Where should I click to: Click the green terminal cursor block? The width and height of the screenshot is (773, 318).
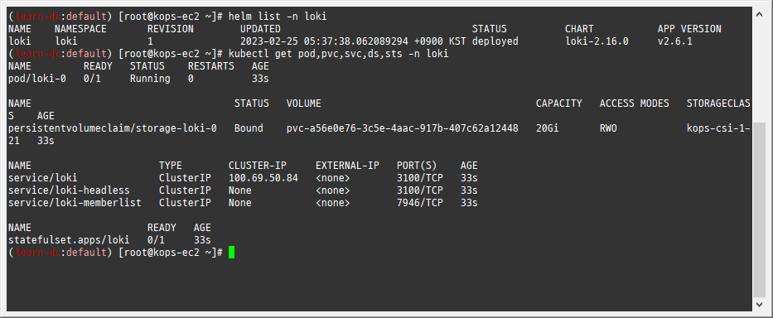(x=231, y=253)
